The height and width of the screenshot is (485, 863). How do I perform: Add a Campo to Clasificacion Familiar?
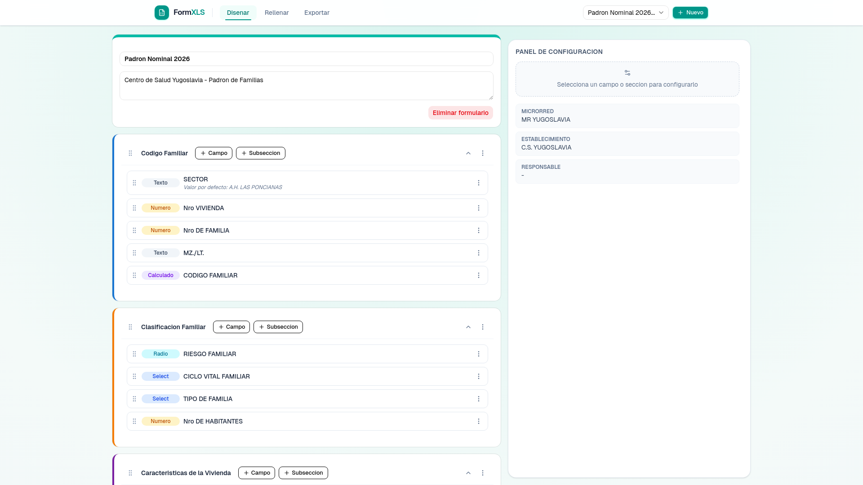(x=231, y=327)
